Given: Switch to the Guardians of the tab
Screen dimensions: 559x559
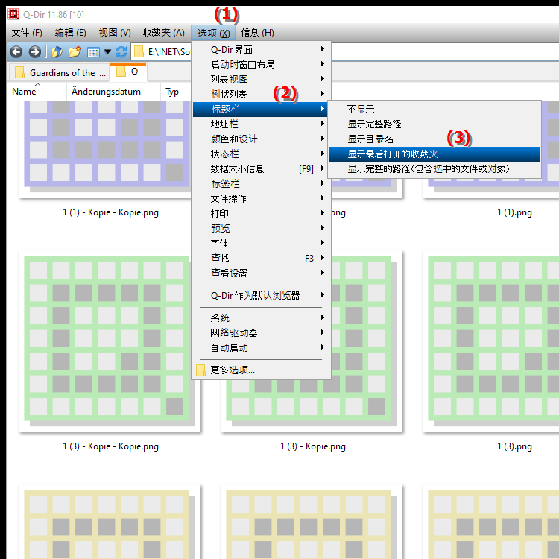Looking at the screenshot, I should (60, 72).
